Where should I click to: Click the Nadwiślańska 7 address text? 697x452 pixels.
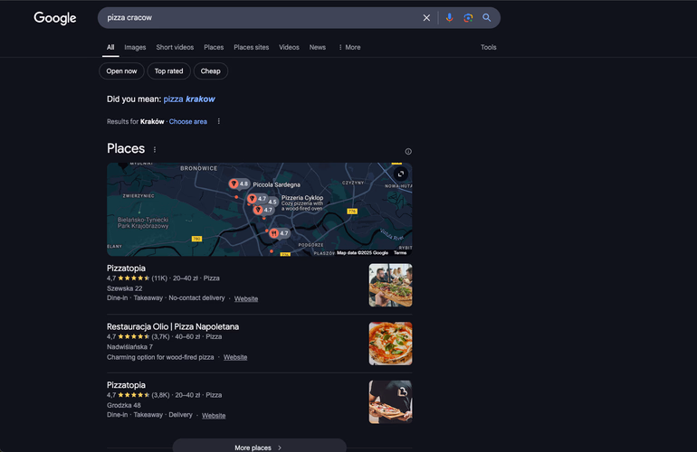tap(129, 347)
